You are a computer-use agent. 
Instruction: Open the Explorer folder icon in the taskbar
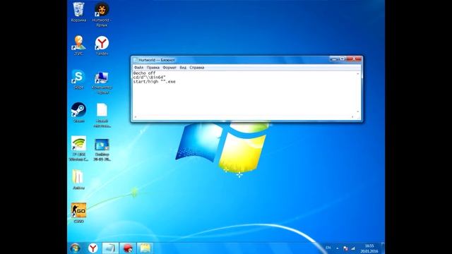(x=145, y=248)
